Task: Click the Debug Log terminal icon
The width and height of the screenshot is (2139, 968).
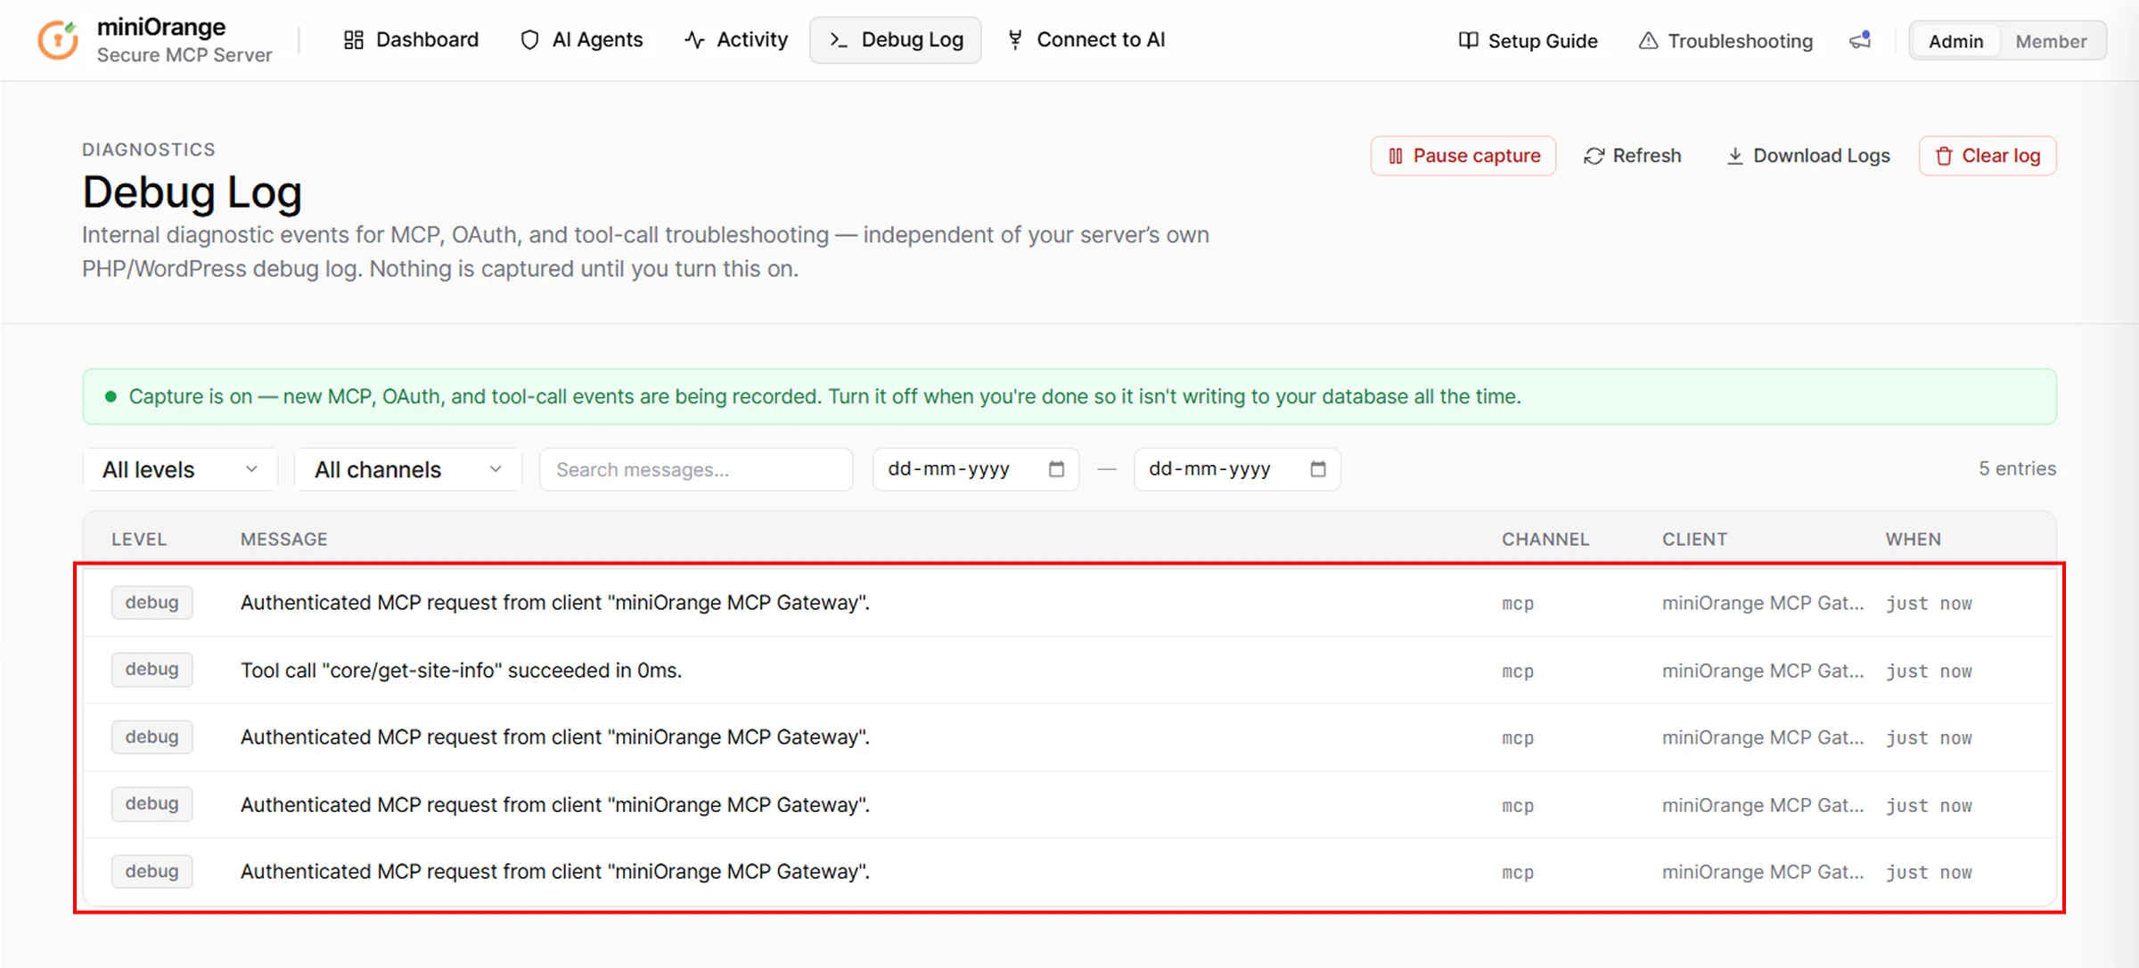Action: coord(838,40)
